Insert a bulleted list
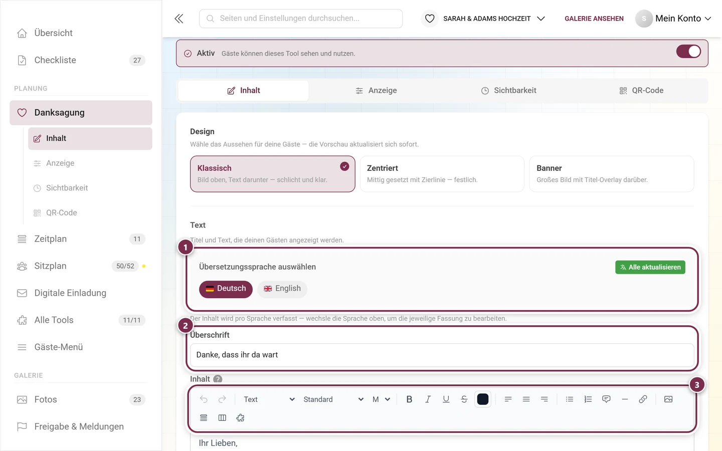Viewport: 722px width, 451px height. (570, 399)
